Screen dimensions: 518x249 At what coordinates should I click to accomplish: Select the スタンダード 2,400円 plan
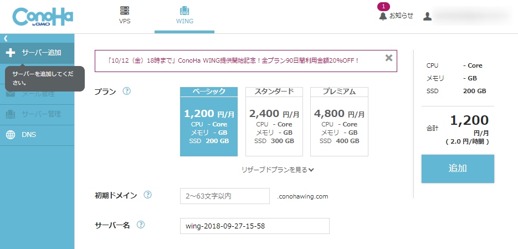[x=274, y=121]
